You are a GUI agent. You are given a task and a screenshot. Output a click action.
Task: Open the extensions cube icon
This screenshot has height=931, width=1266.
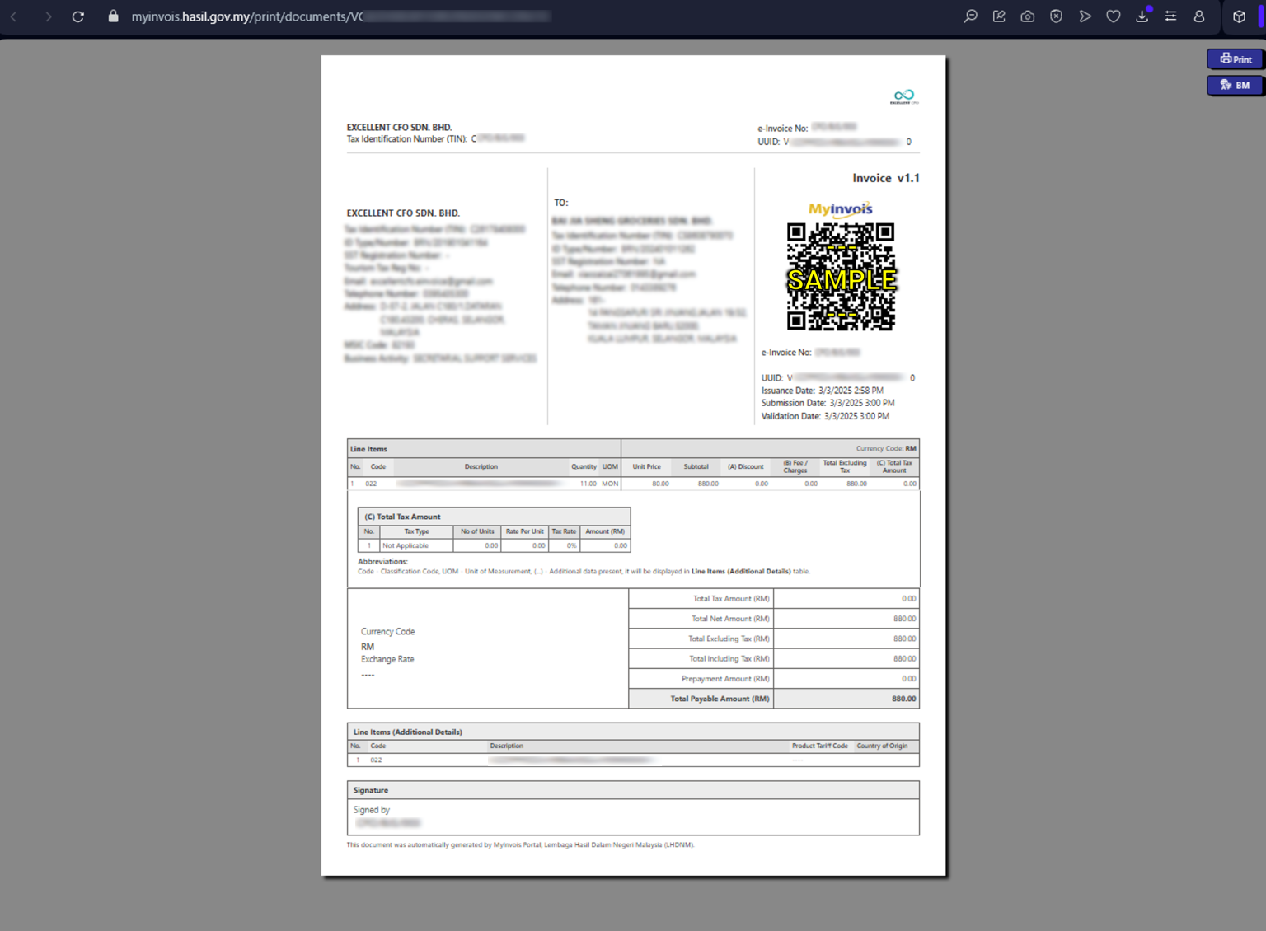point(1238,16)
